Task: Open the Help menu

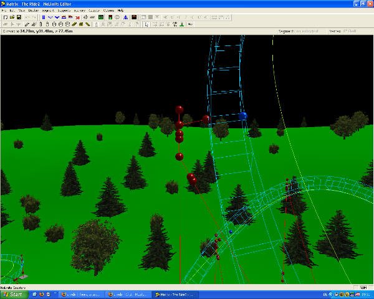Action: 120,11
